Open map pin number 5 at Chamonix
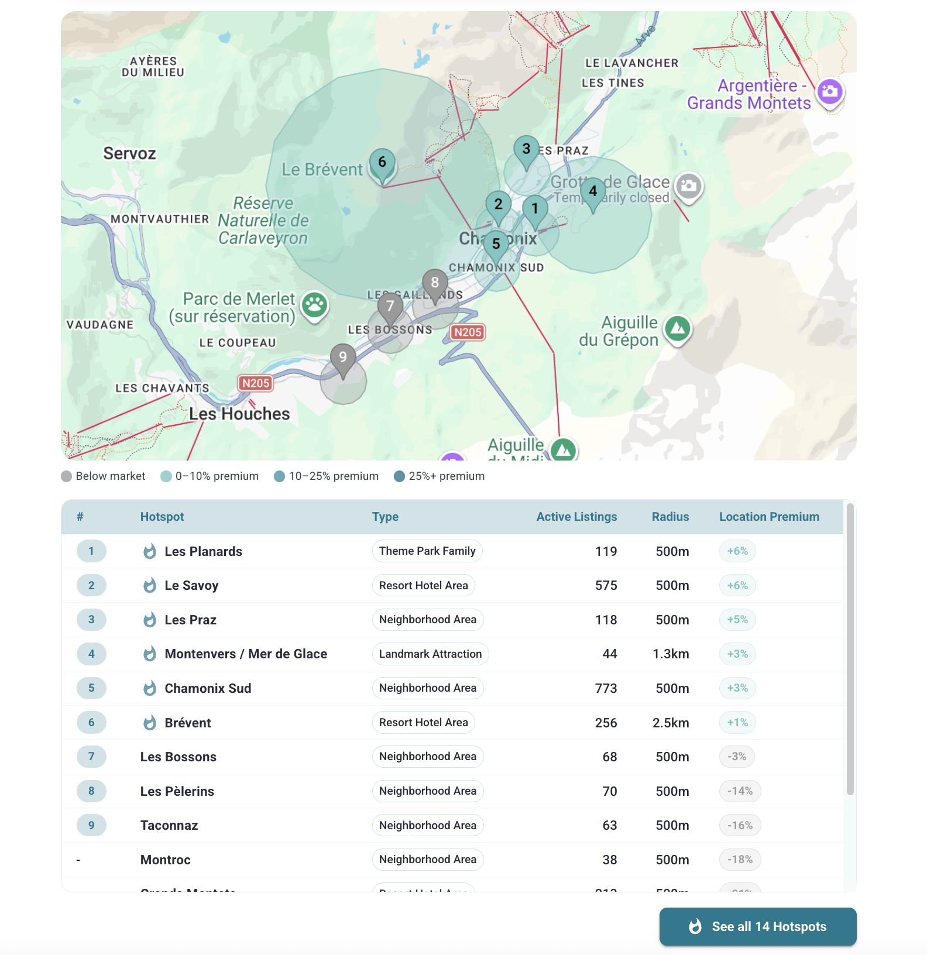 coord(496,248)
